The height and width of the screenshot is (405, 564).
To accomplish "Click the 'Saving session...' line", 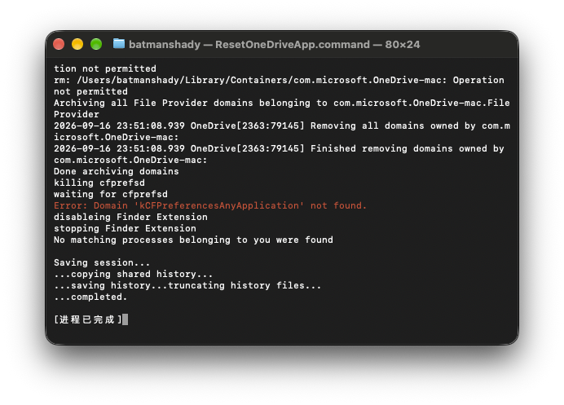I will pos(102,262).
